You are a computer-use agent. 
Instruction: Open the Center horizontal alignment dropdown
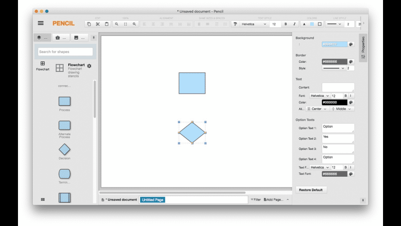point(317,109)
